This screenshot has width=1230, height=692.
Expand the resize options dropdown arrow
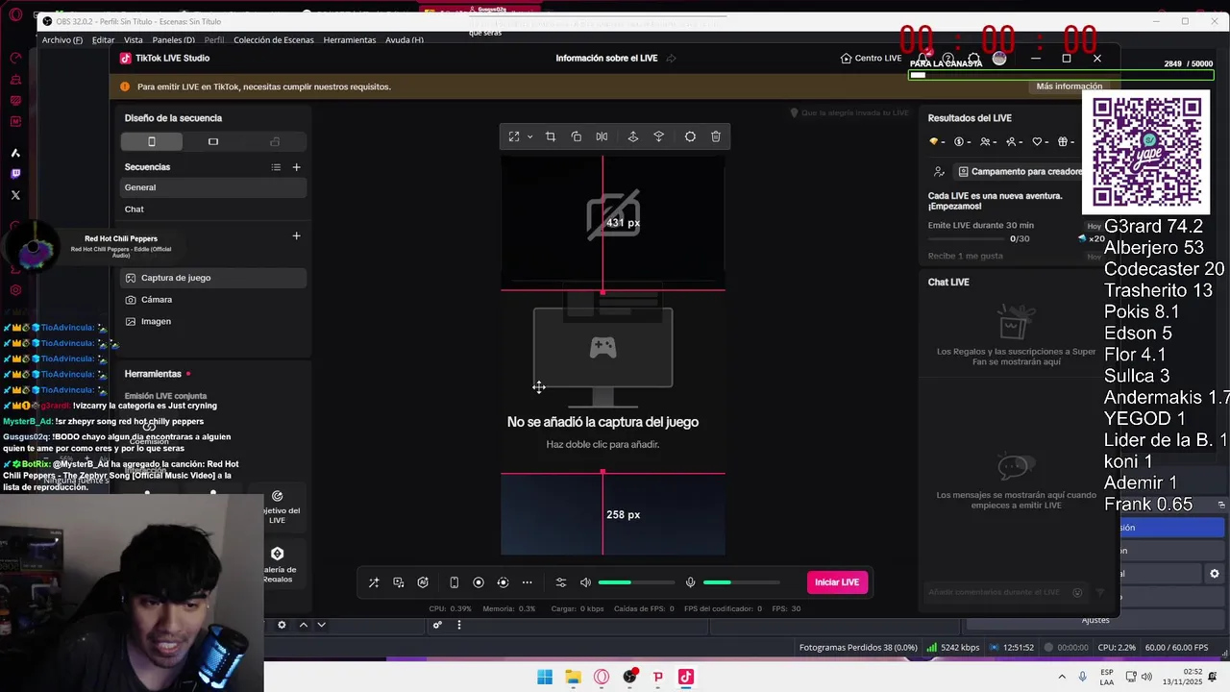(529, 136)
